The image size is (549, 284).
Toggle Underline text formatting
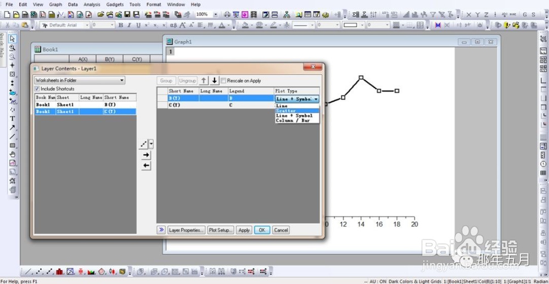pyautogui.click(x=138, y=25)
